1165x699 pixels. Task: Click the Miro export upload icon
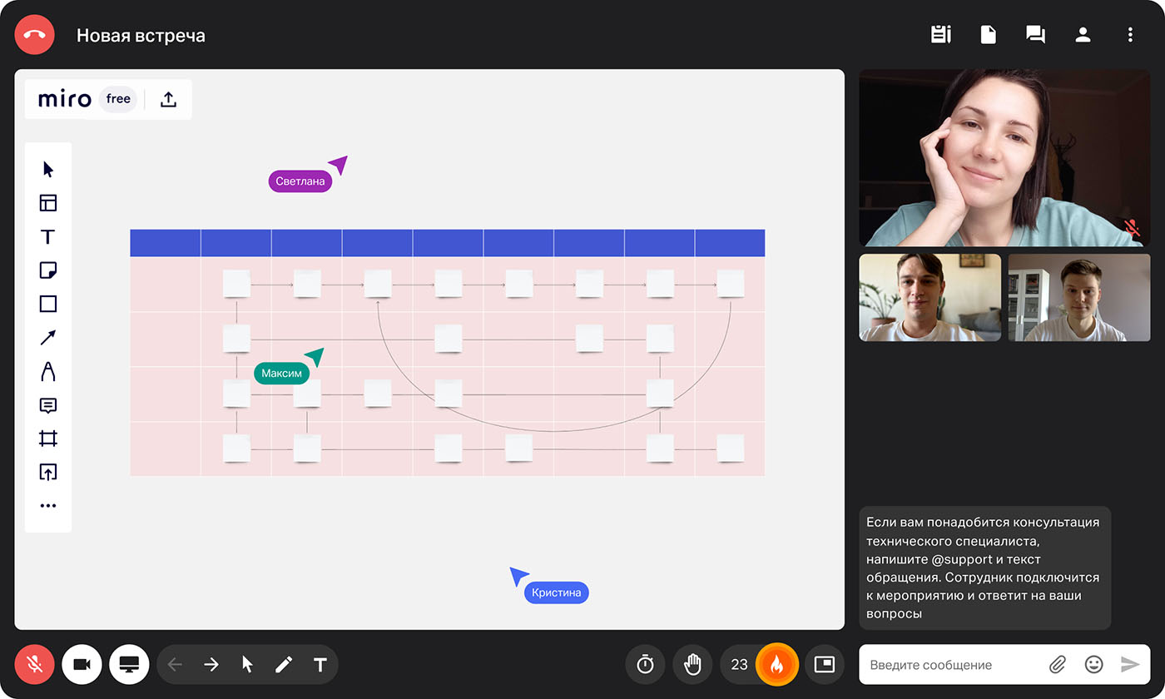[x=168, y=100]
